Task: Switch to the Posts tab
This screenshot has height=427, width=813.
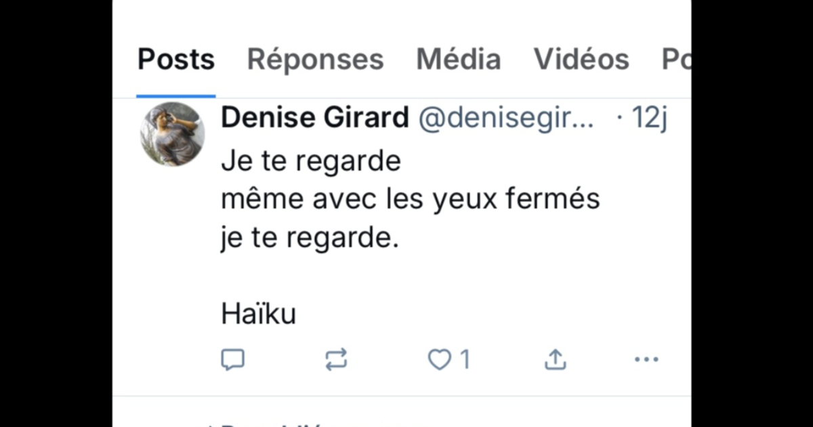Action: 176,60
